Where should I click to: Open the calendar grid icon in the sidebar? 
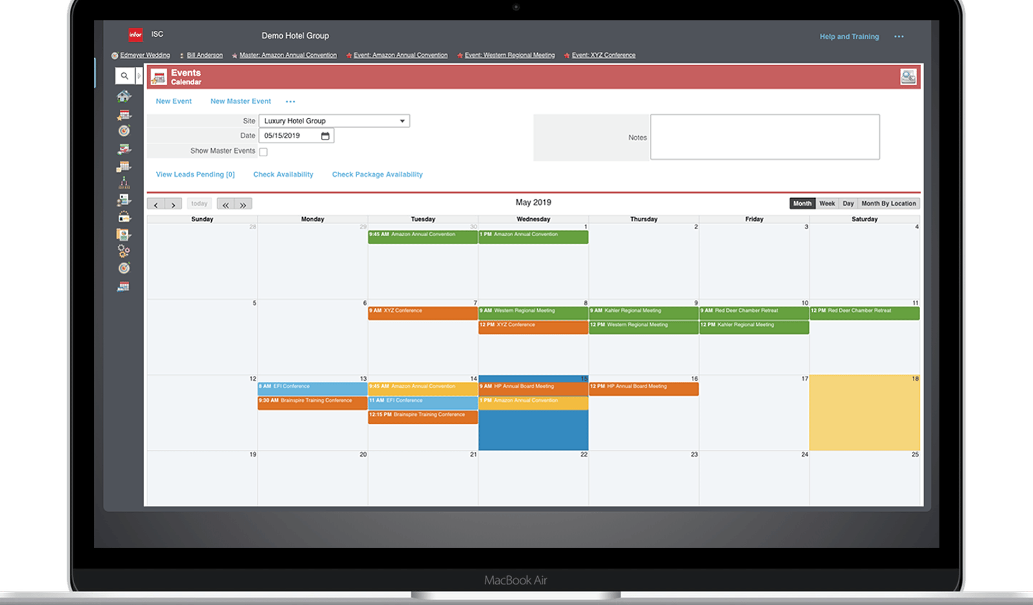click(124, 167)
